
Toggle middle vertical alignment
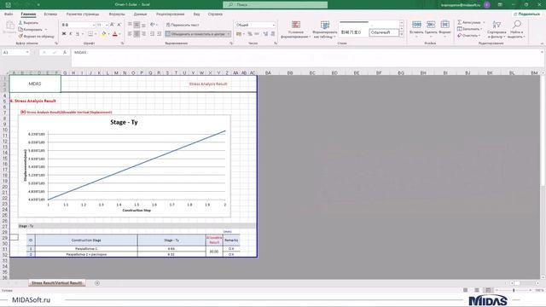(136, 25)
